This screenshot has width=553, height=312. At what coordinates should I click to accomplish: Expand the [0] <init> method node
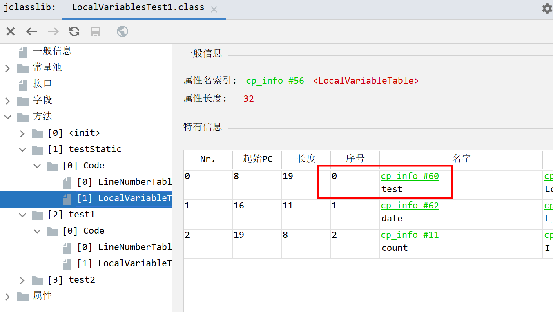point(22,133)
